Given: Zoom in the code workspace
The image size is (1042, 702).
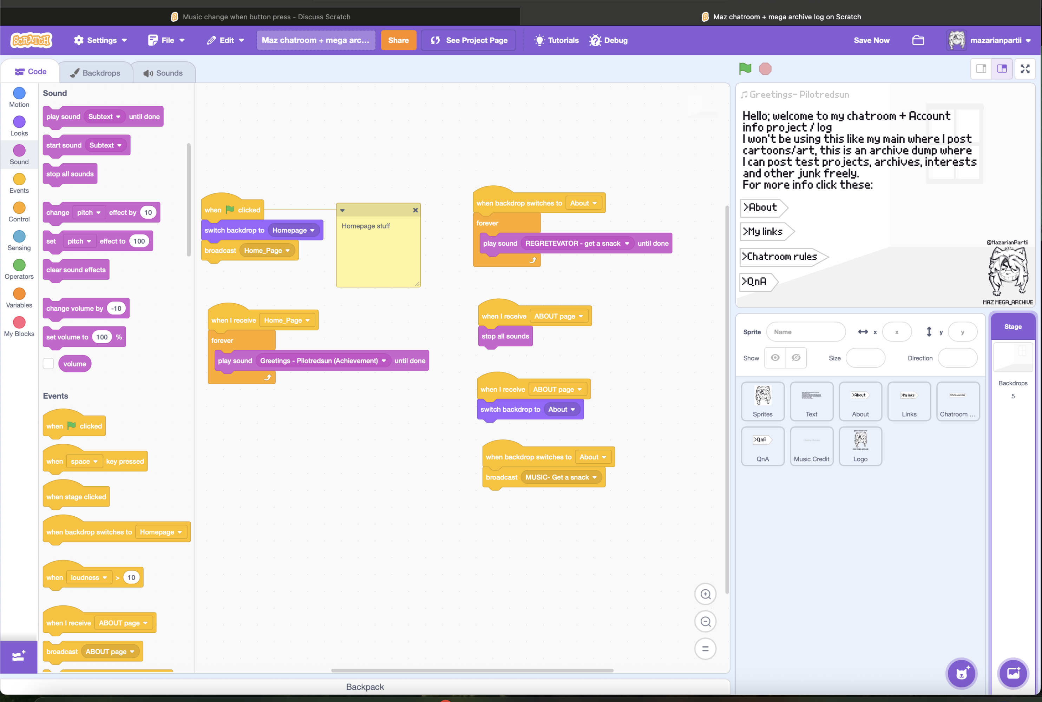Looking at the screenshot, I should point(705,594).
